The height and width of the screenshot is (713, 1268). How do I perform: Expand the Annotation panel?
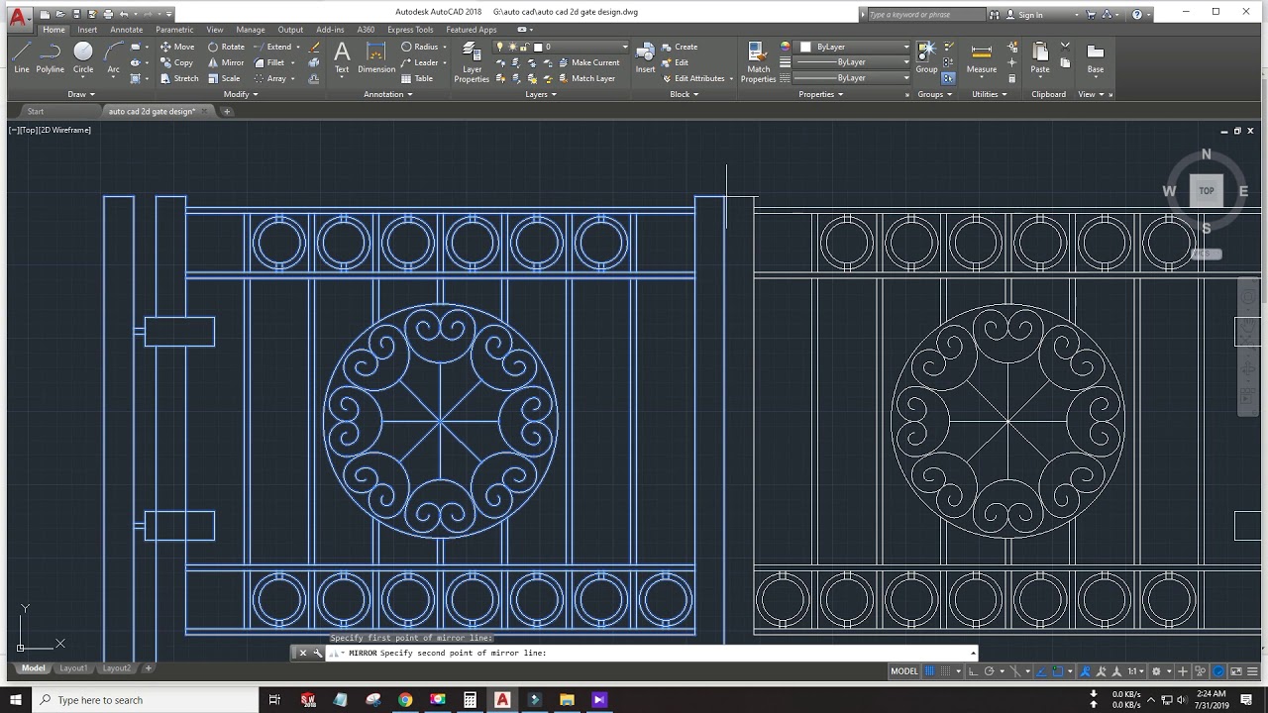coord(387,94)
